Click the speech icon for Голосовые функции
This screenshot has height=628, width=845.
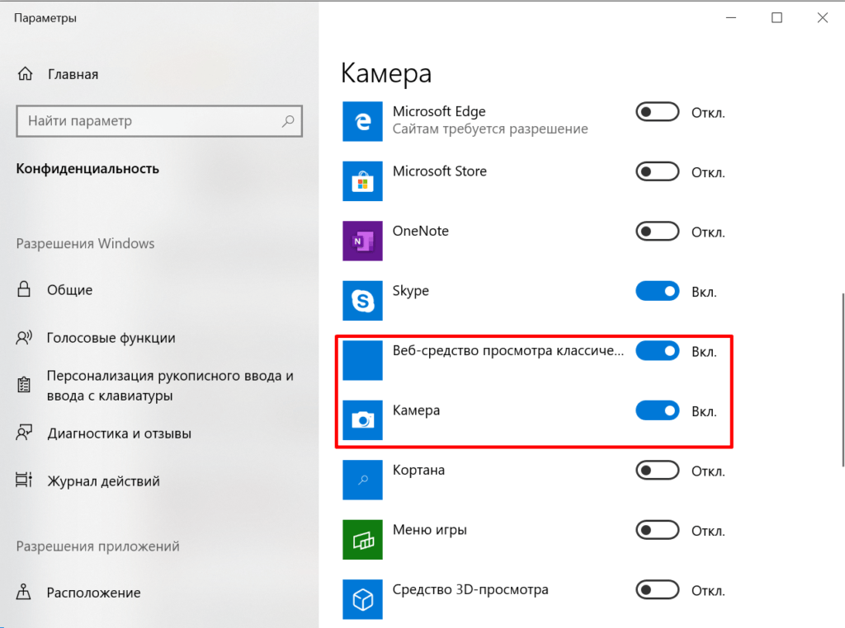(24, 337)
